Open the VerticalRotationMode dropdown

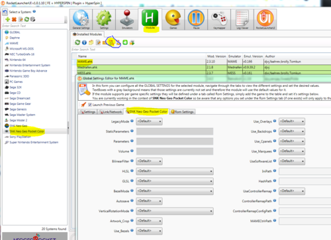click(x=175, y=211)
